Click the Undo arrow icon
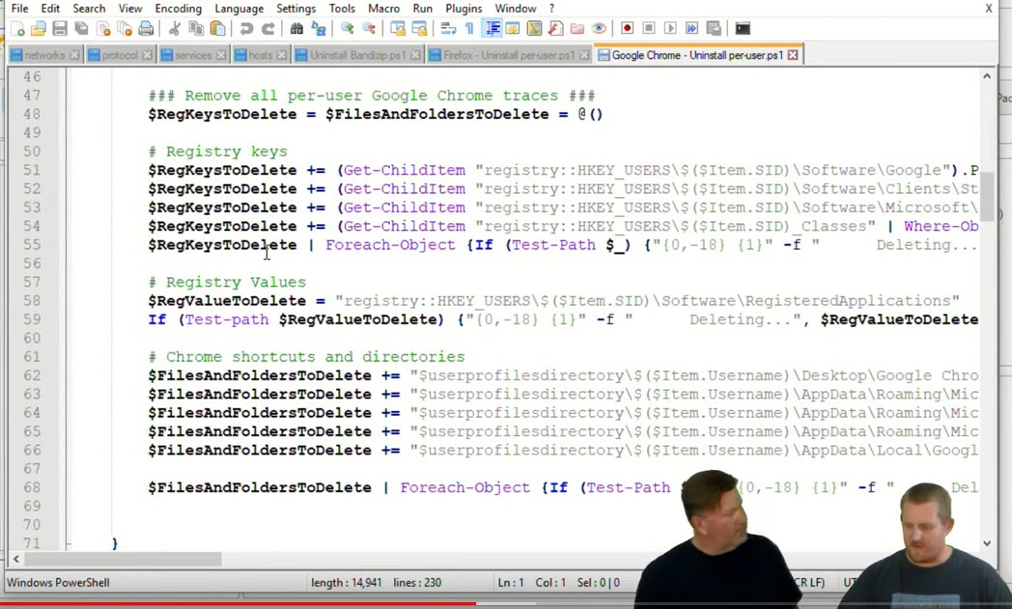 coord(246,28)
